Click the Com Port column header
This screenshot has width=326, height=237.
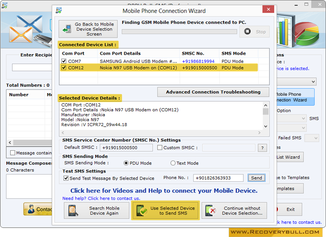click(73, 53)
